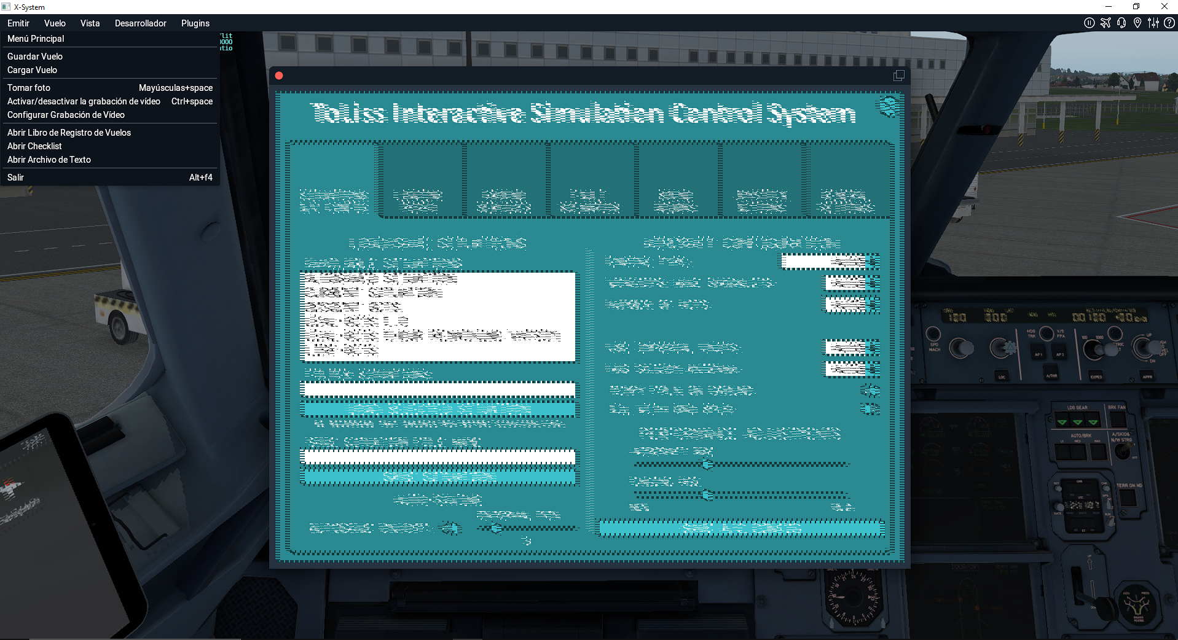The width and height of the screenshot is (1178, 640).
Task: Select Cargar Vuelo
Action: [110, 70]
